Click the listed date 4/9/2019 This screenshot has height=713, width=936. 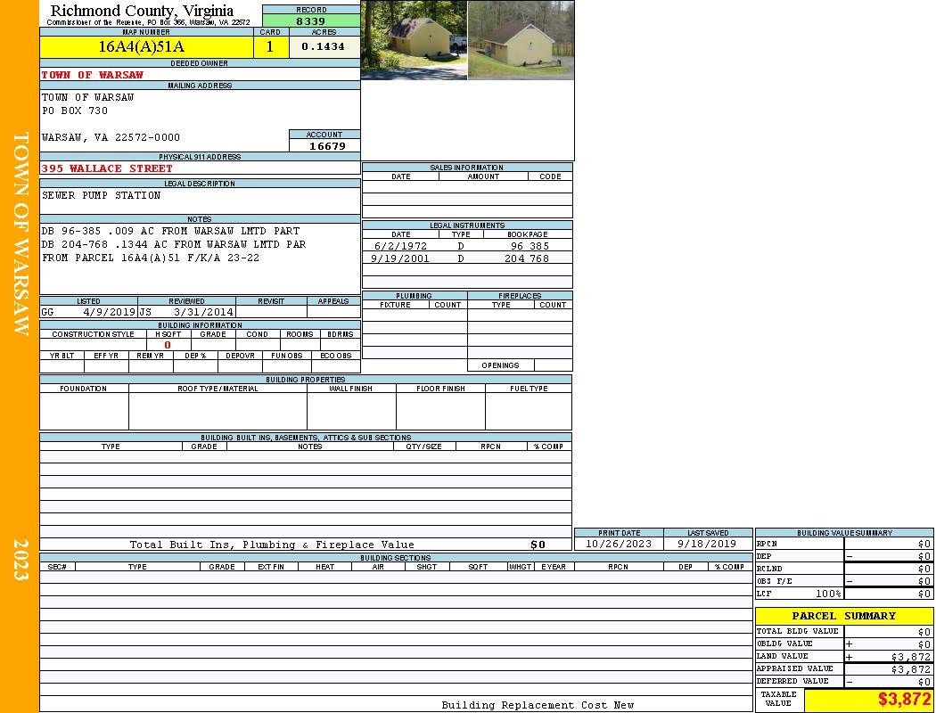click(x=109, y=312)
